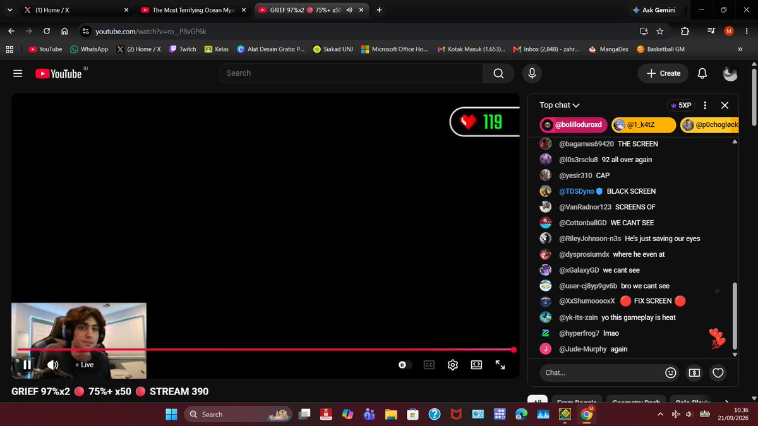Show more bookmarks with the chevron
The image size is (758, 426).
pyautogui.click(x=740, y=49)
